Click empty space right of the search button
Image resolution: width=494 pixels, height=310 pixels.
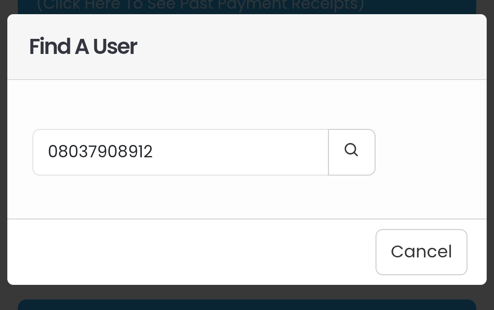pyautogui.click(x=430, y=152)
